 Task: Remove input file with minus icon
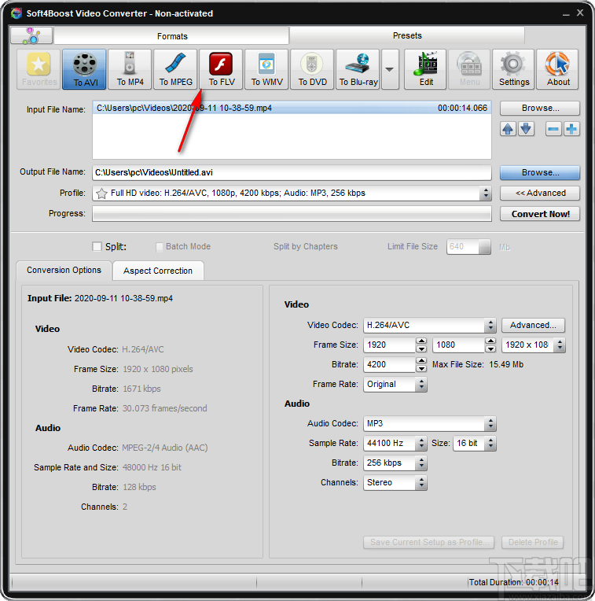[553, 129]
